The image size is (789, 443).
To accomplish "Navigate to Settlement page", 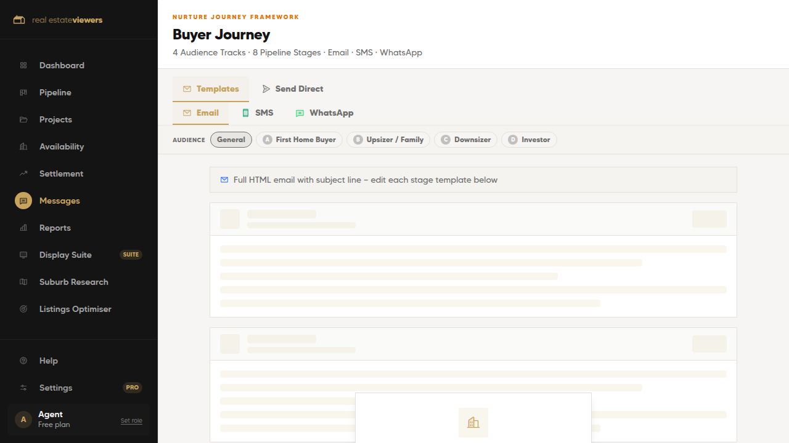I will point(79,174).
